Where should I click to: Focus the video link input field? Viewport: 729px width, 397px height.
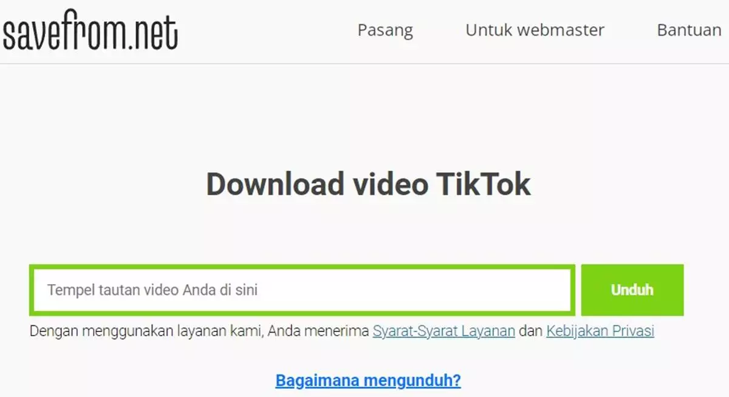pyautogui.click(x=302, y=290)
